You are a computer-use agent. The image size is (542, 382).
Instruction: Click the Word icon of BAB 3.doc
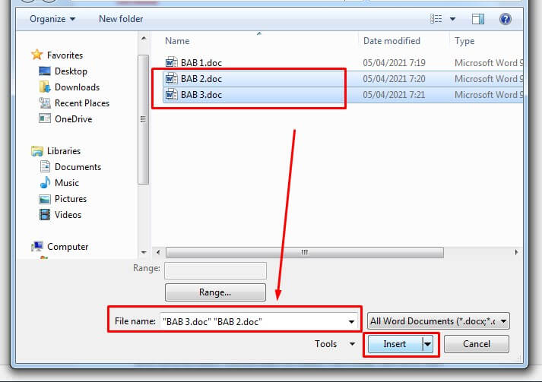click(x=171, y=95)
